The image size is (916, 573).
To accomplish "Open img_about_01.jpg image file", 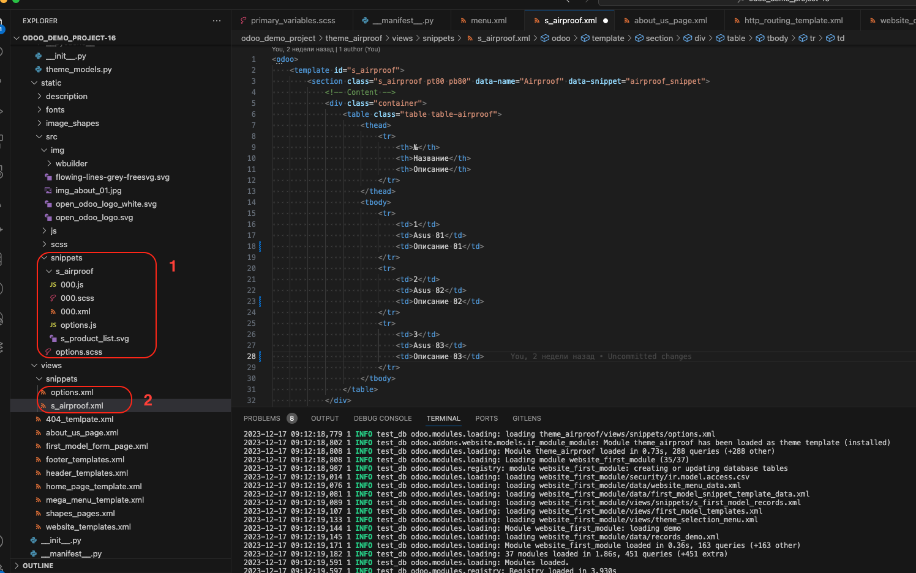I will 88,191.
